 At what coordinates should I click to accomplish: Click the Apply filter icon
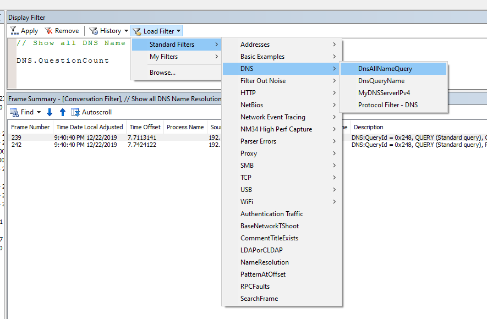point(14,31)
